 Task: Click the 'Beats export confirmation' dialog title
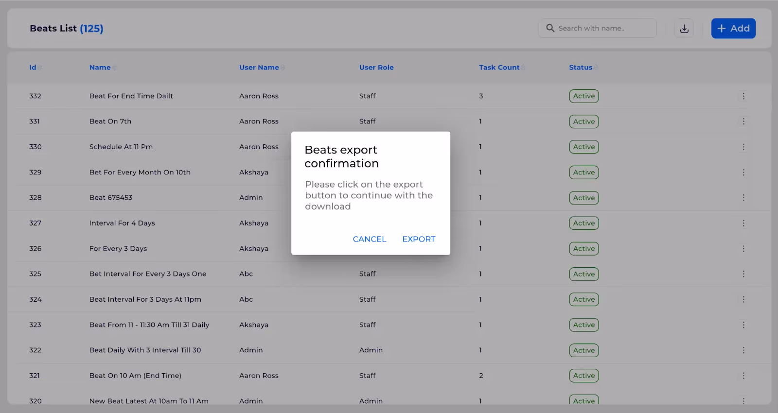[x=342, y=156]
